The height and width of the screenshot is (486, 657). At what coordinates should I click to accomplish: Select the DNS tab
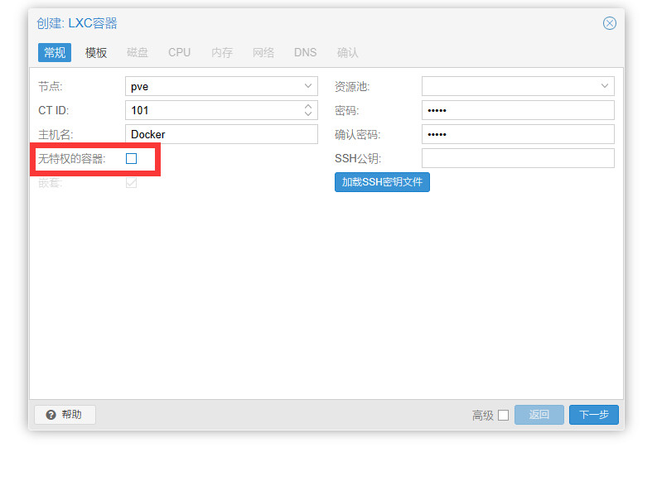[305, 53]
